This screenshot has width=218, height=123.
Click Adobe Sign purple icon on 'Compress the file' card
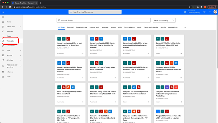167,87
